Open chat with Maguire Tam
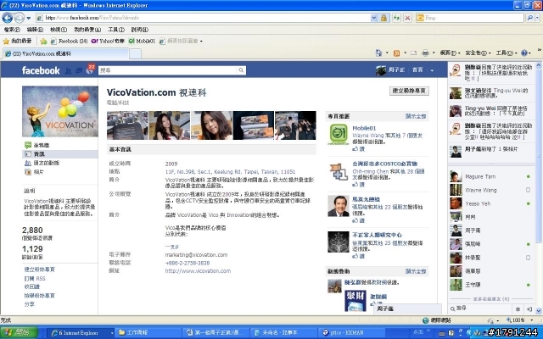The width and height of the screenshot is (543, 339). click(490, 176)
